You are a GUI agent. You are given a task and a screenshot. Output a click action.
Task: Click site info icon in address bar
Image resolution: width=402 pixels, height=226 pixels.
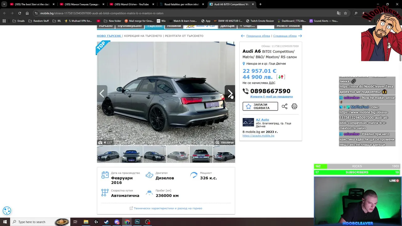pos(36,13)
